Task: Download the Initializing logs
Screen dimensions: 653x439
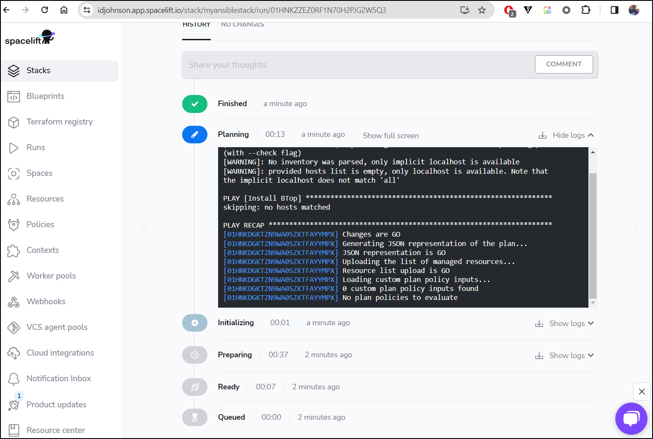Action: [539, 324]
